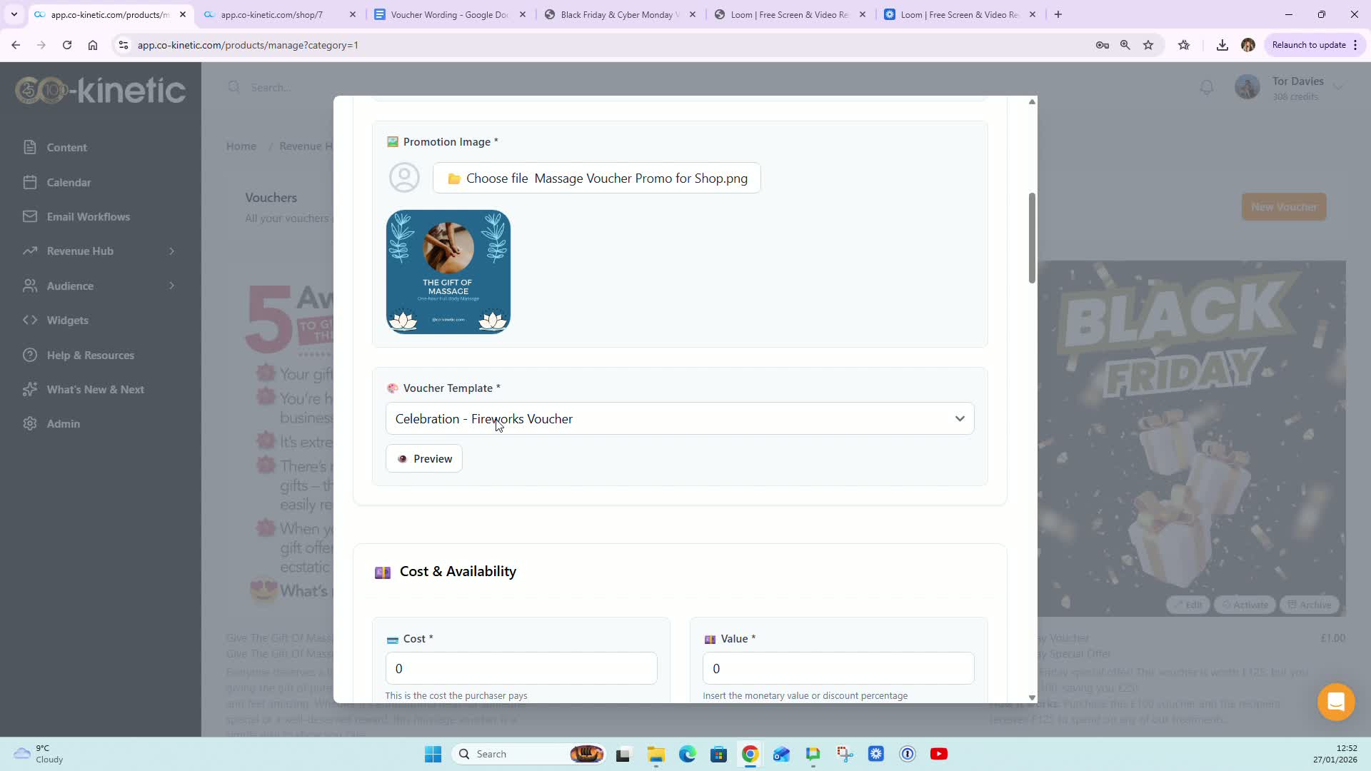This screenshot has width=1371, height=771.
Task: Click the Co-Kinetic logo
Action: [101, 91]
